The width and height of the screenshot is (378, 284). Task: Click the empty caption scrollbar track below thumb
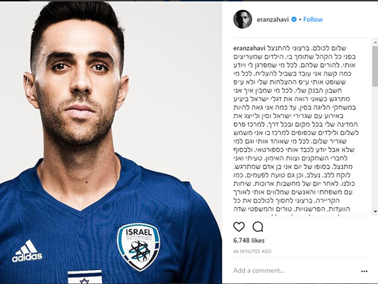[375, 147]
